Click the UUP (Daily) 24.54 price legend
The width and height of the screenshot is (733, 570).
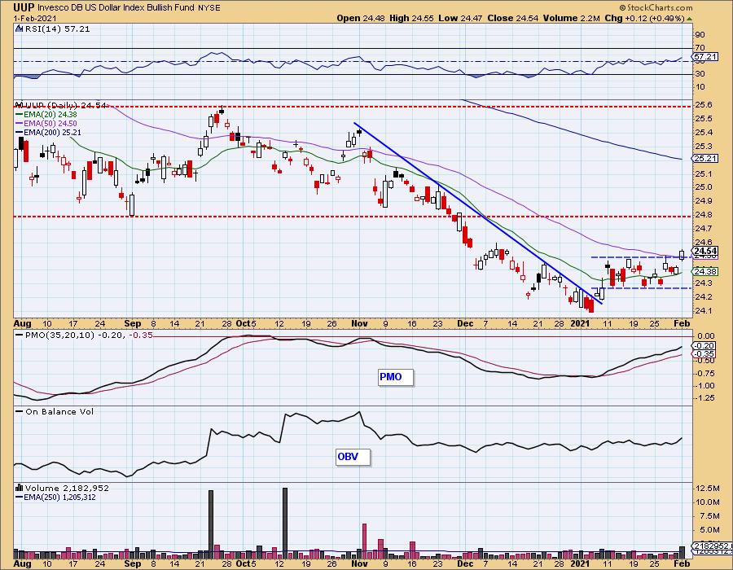(x=65, y=106)
